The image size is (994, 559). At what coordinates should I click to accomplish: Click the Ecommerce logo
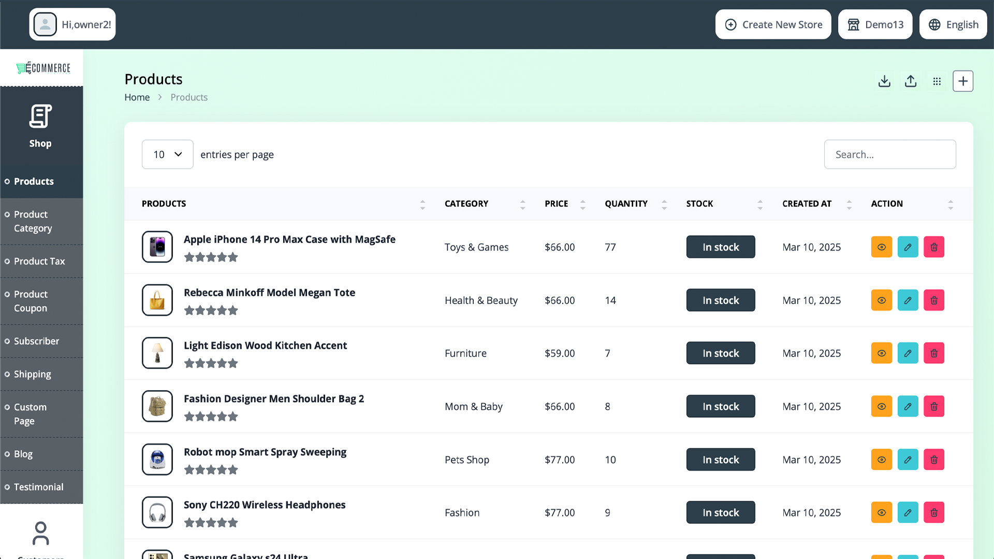(43, 68)
